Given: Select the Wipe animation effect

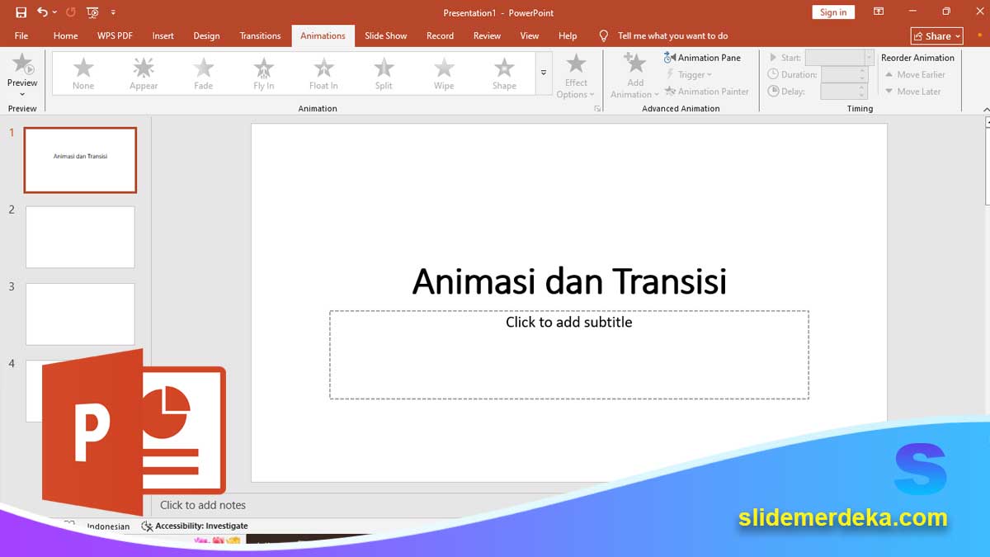Looking at the screenshot, I should point(444,73).
